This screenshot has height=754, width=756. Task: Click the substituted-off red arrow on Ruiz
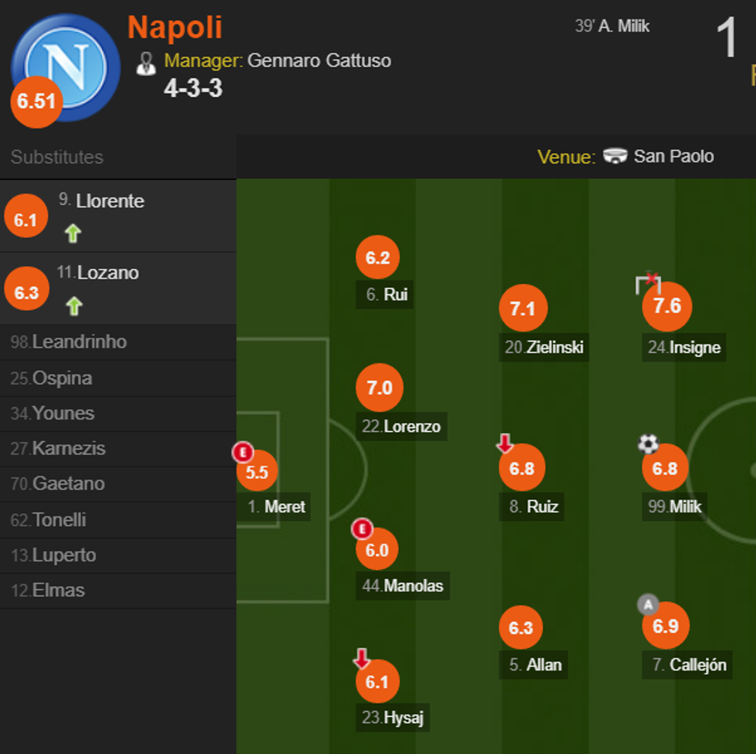(505, 443)
